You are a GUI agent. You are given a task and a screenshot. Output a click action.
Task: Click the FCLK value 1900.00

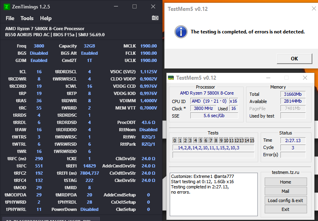(x=148, y=53)
